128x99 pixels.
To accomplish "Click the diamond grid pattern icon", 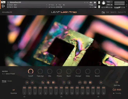I will (48, 82).
